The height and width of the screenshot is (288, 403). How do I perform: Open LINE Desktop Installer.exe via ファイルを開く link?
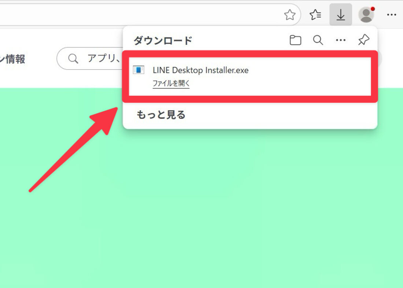point(171,83)
